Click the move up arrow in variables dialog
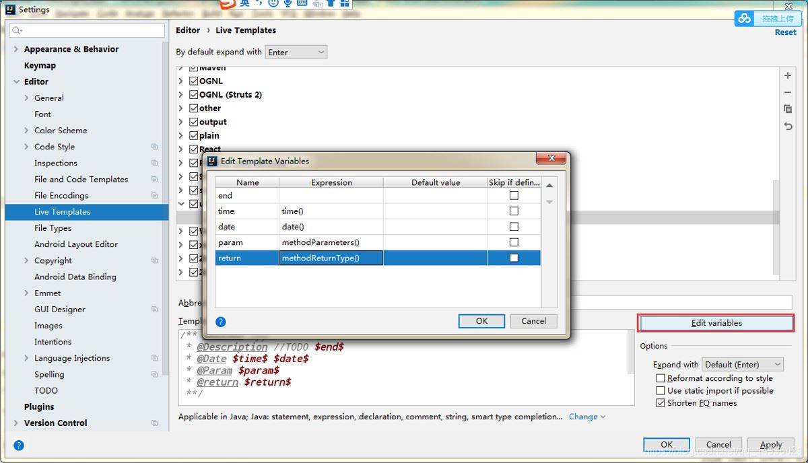Viewport: 808px width, 463px height. click(549, 186)
